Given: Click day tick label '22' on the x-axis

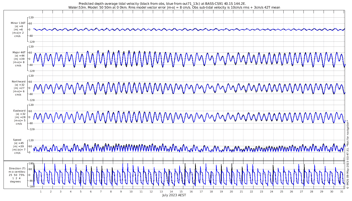Looking at the screenshot, I should click(x=251, y=191).
